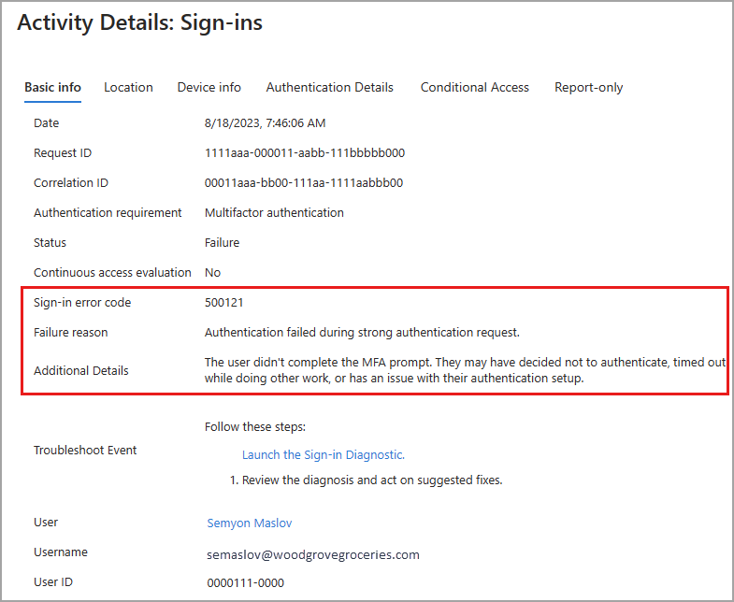Open the Semyon Maslov user link
The height and width of the screenshot is (602, 734).
tap(252, 523)
